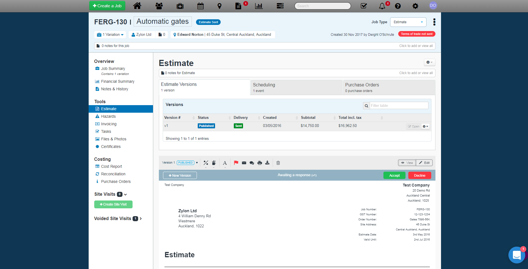Open the job's three-dot kebab menu

[x=434, y=22]
